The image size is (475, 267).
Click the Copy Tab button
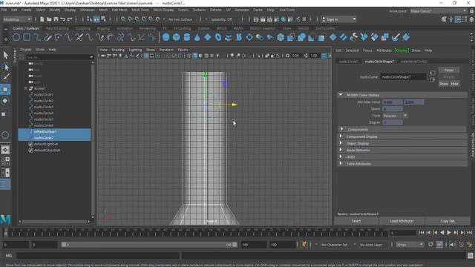pos(448,221)
